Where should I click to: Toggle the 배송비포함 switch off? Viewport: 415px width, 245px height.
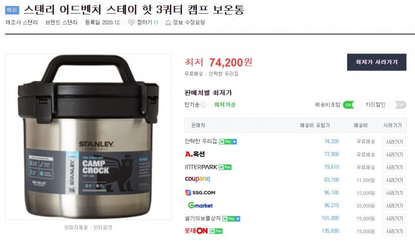351,105
